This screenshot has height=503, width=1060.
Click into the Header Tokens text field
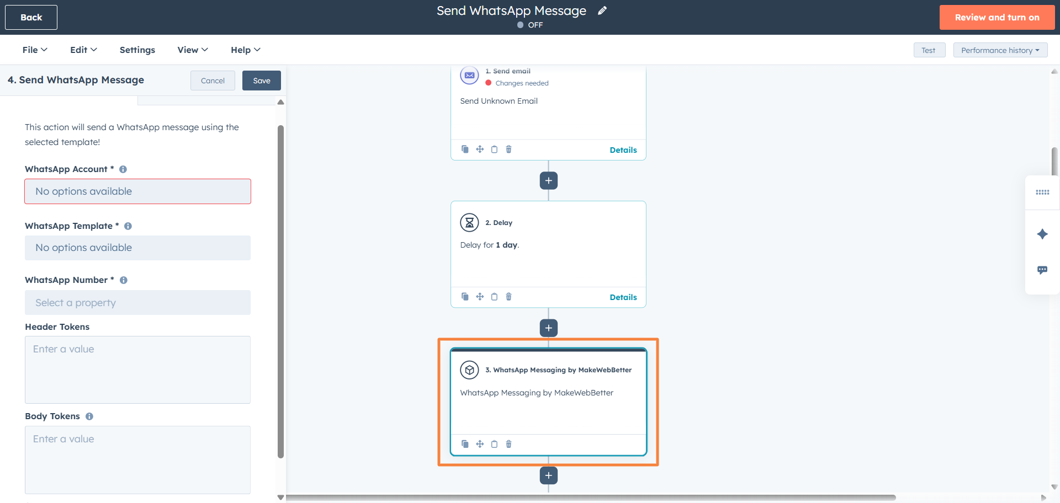pos(137,370)
